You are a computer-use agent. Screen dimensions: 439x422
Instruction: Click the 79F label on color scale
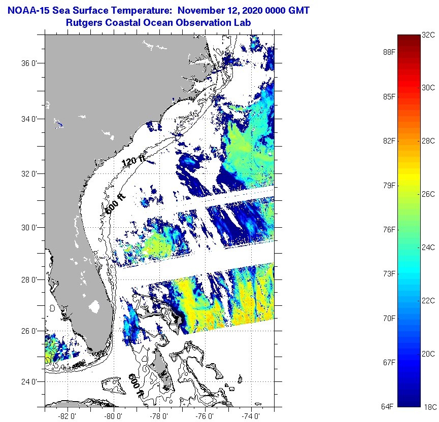[x=389, y=185]
